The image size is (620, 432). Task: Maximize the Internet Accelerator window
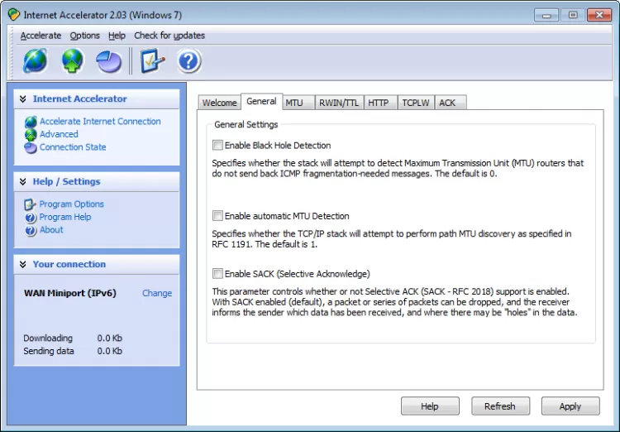tap(573, 15)
